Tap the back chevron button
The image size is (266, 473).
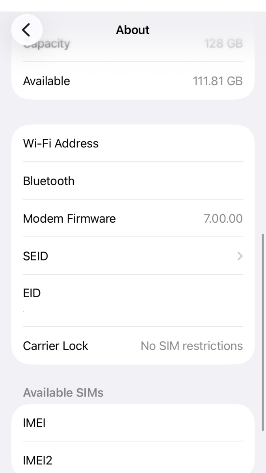(26, 30)
